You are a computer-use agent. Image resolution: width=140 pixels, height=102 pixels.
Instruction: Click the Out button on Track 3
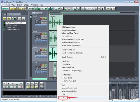click(x=44, y=21)
